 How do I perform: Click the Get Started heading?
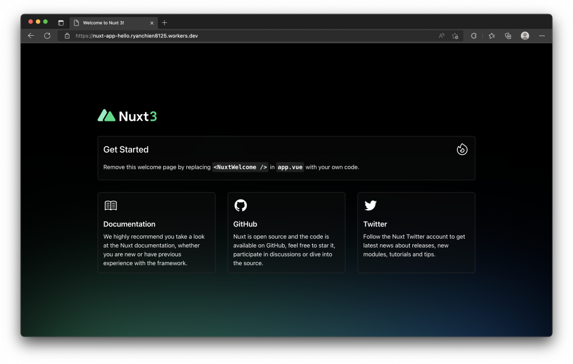(126, 150)
